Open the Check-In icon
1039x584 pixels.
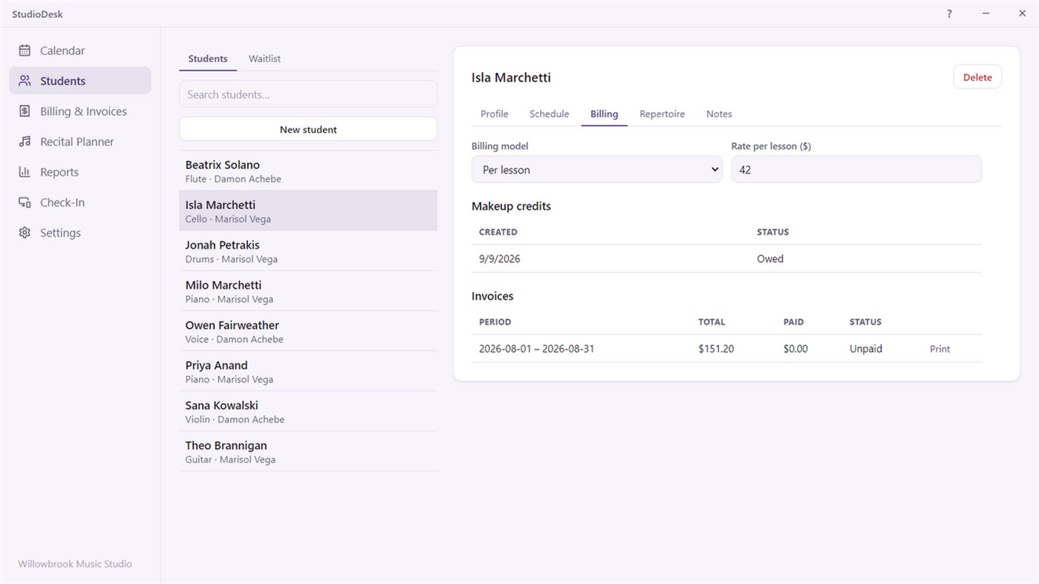coord(25,203)
